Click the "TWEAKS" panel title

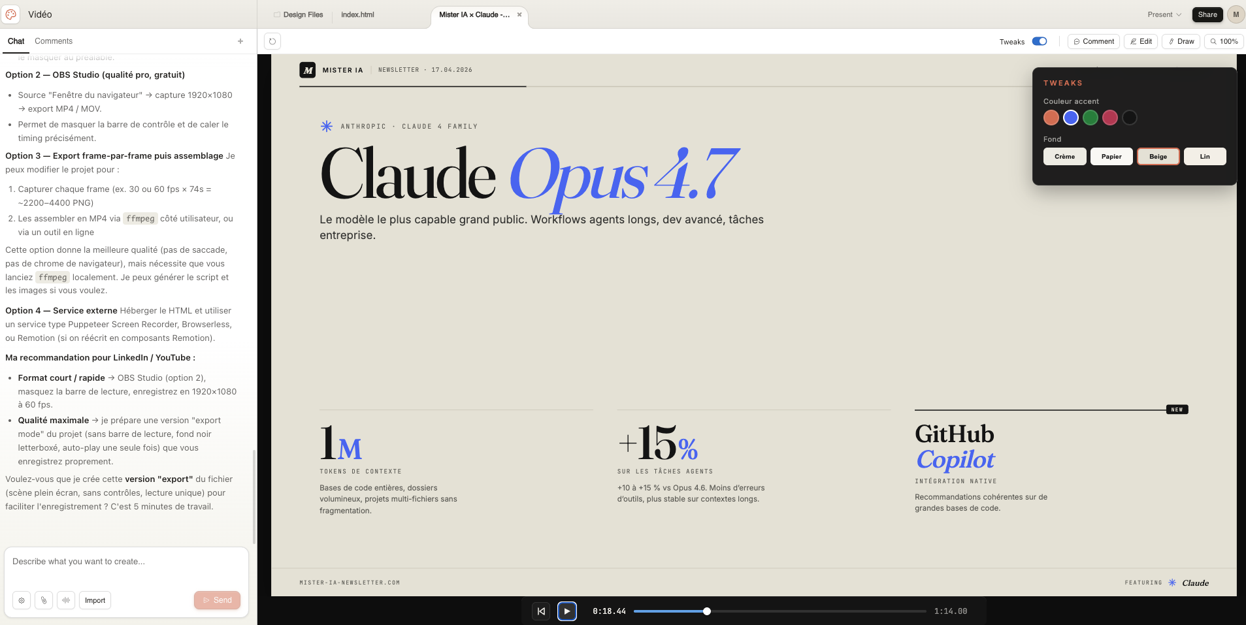1063,83
